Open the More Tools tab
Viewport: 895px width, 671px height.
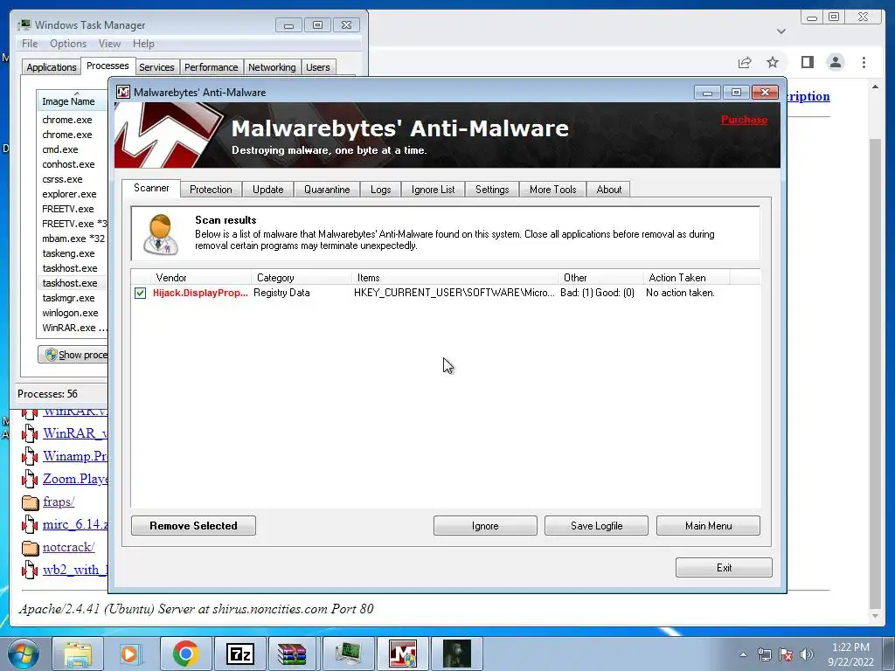pos(552,190)
